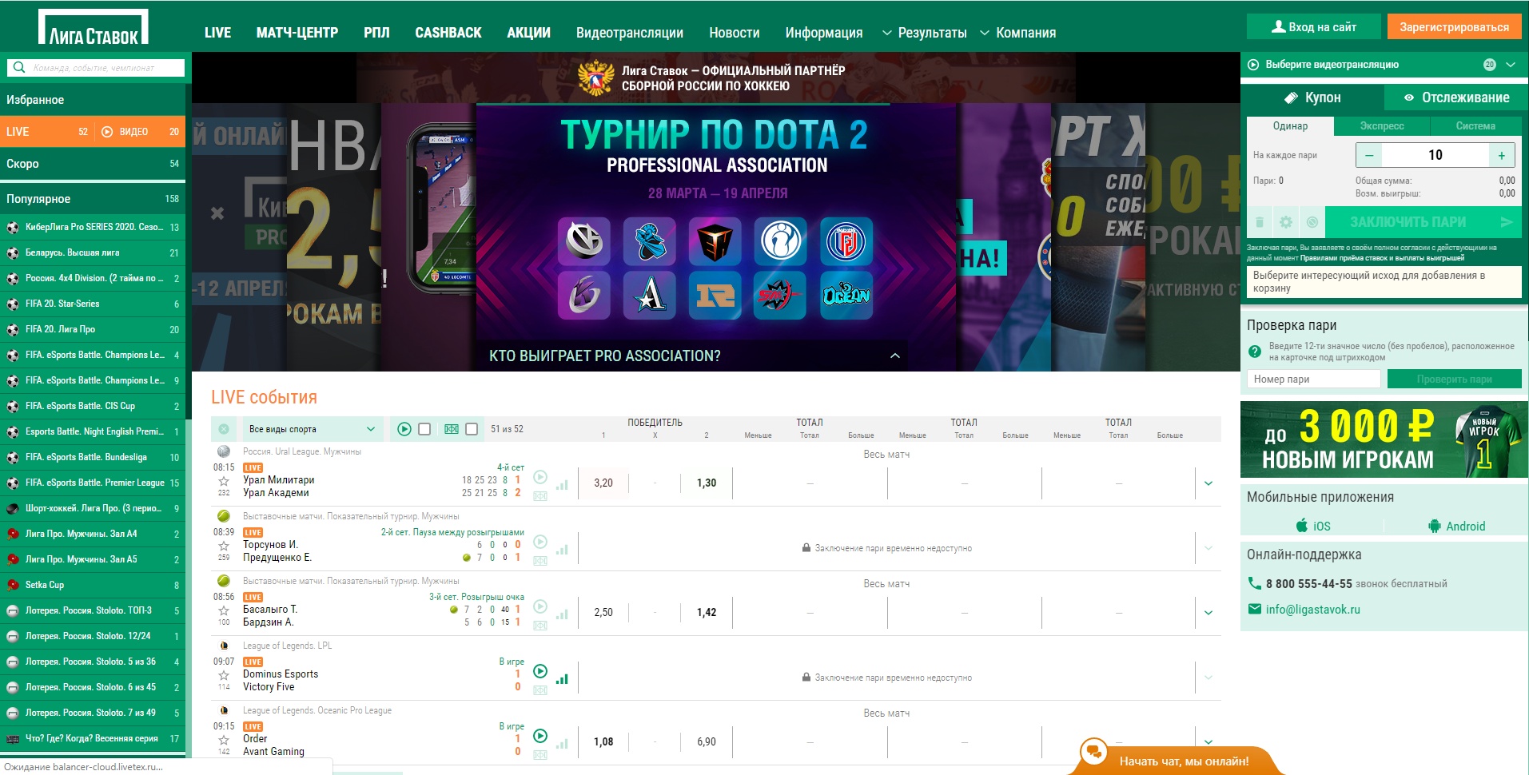Viewport: 1529px width, 775px height.
Task: Open Все виды спорта dropdown
Action: [x=313, y=429]
